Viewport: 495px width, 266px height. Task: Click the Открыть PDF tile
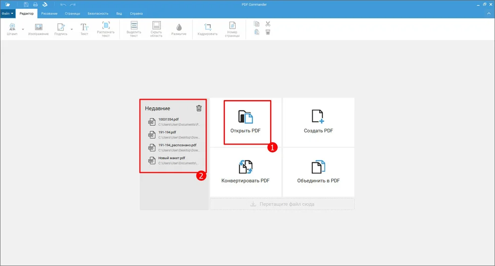[x=246, y=122]
